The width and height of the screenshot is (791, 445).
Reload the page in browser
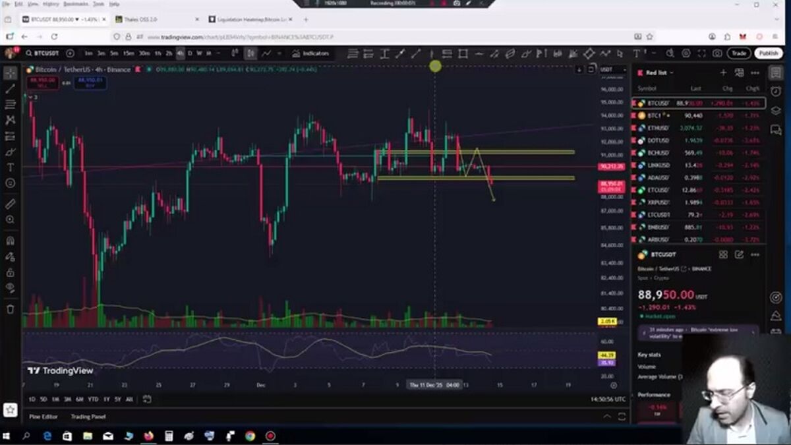pos(54,37)
